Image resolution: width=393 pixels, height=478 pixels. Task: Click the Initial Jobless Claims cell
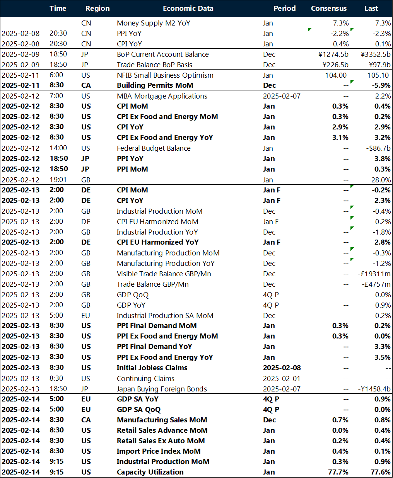pyautogui.click(x=152, y=368)
